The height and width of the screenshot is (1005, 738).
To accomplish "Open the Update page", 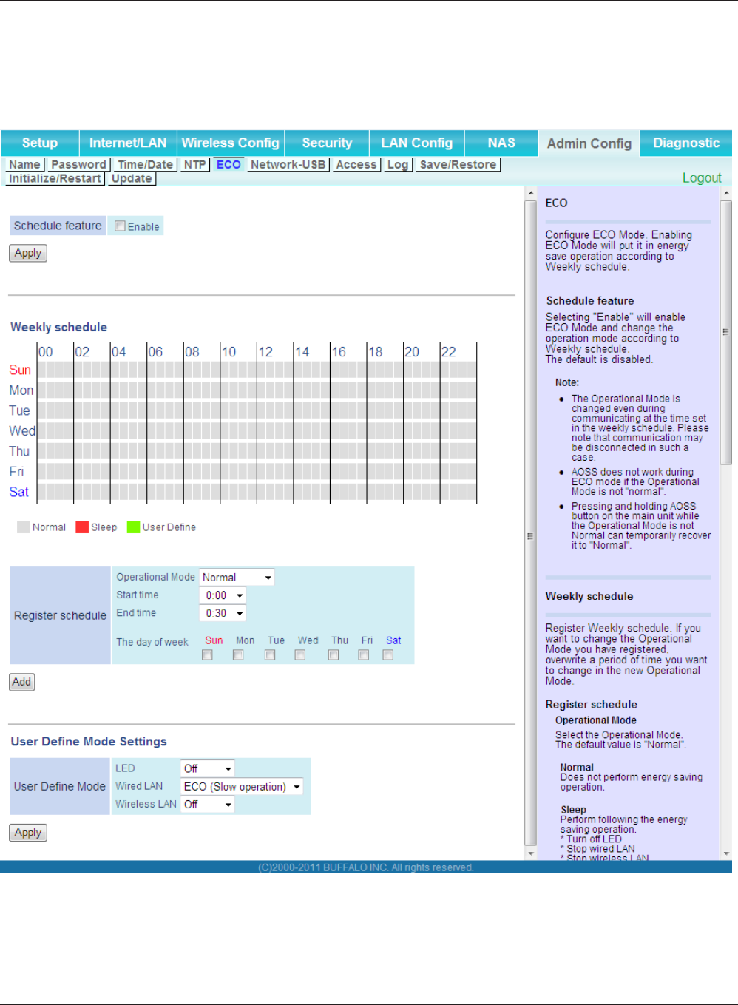I will click(132, 178).
